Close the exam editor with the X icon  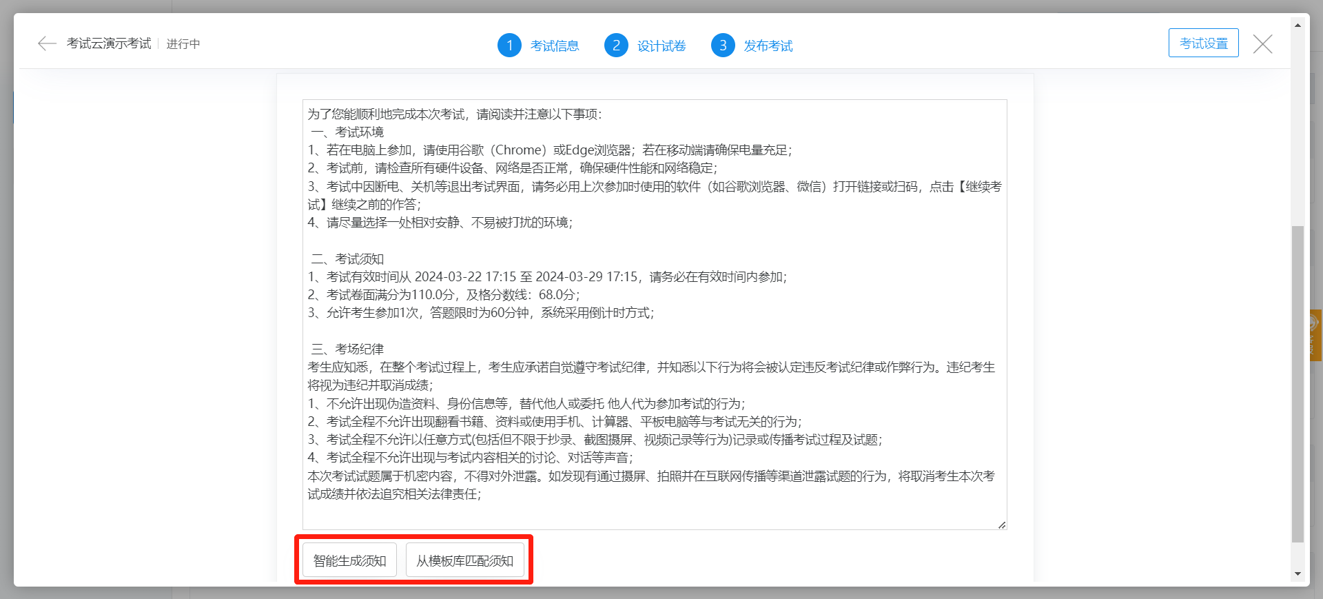pos(1262,44)
